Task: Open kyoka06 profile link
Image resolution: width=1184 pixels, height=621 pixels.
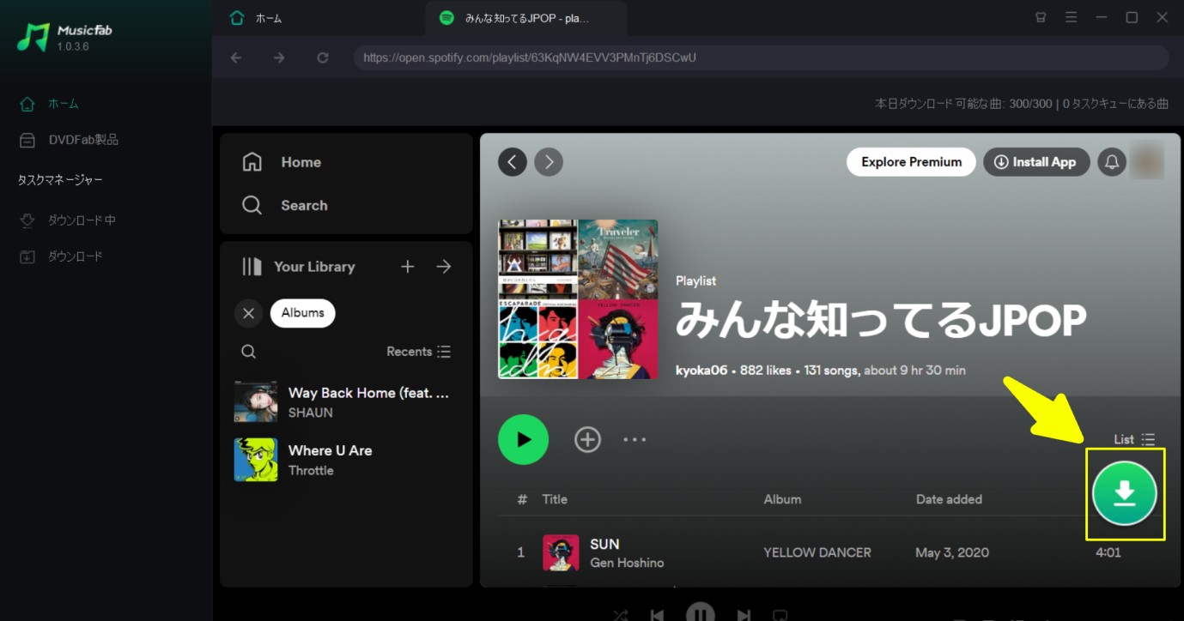Action: click(701, 371)
